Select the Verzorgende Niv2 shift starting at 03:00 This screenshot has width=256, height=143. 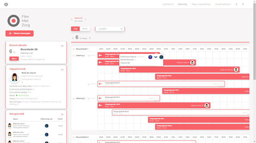click(179, 70)
